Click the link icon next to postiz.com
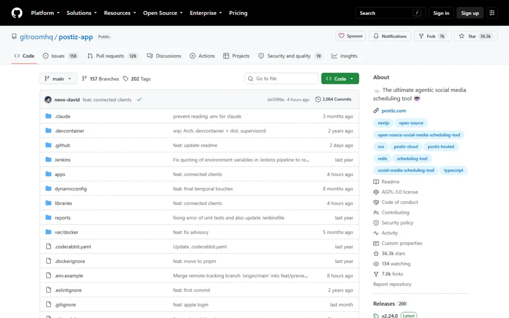509x318 pixels. [376, 111]
